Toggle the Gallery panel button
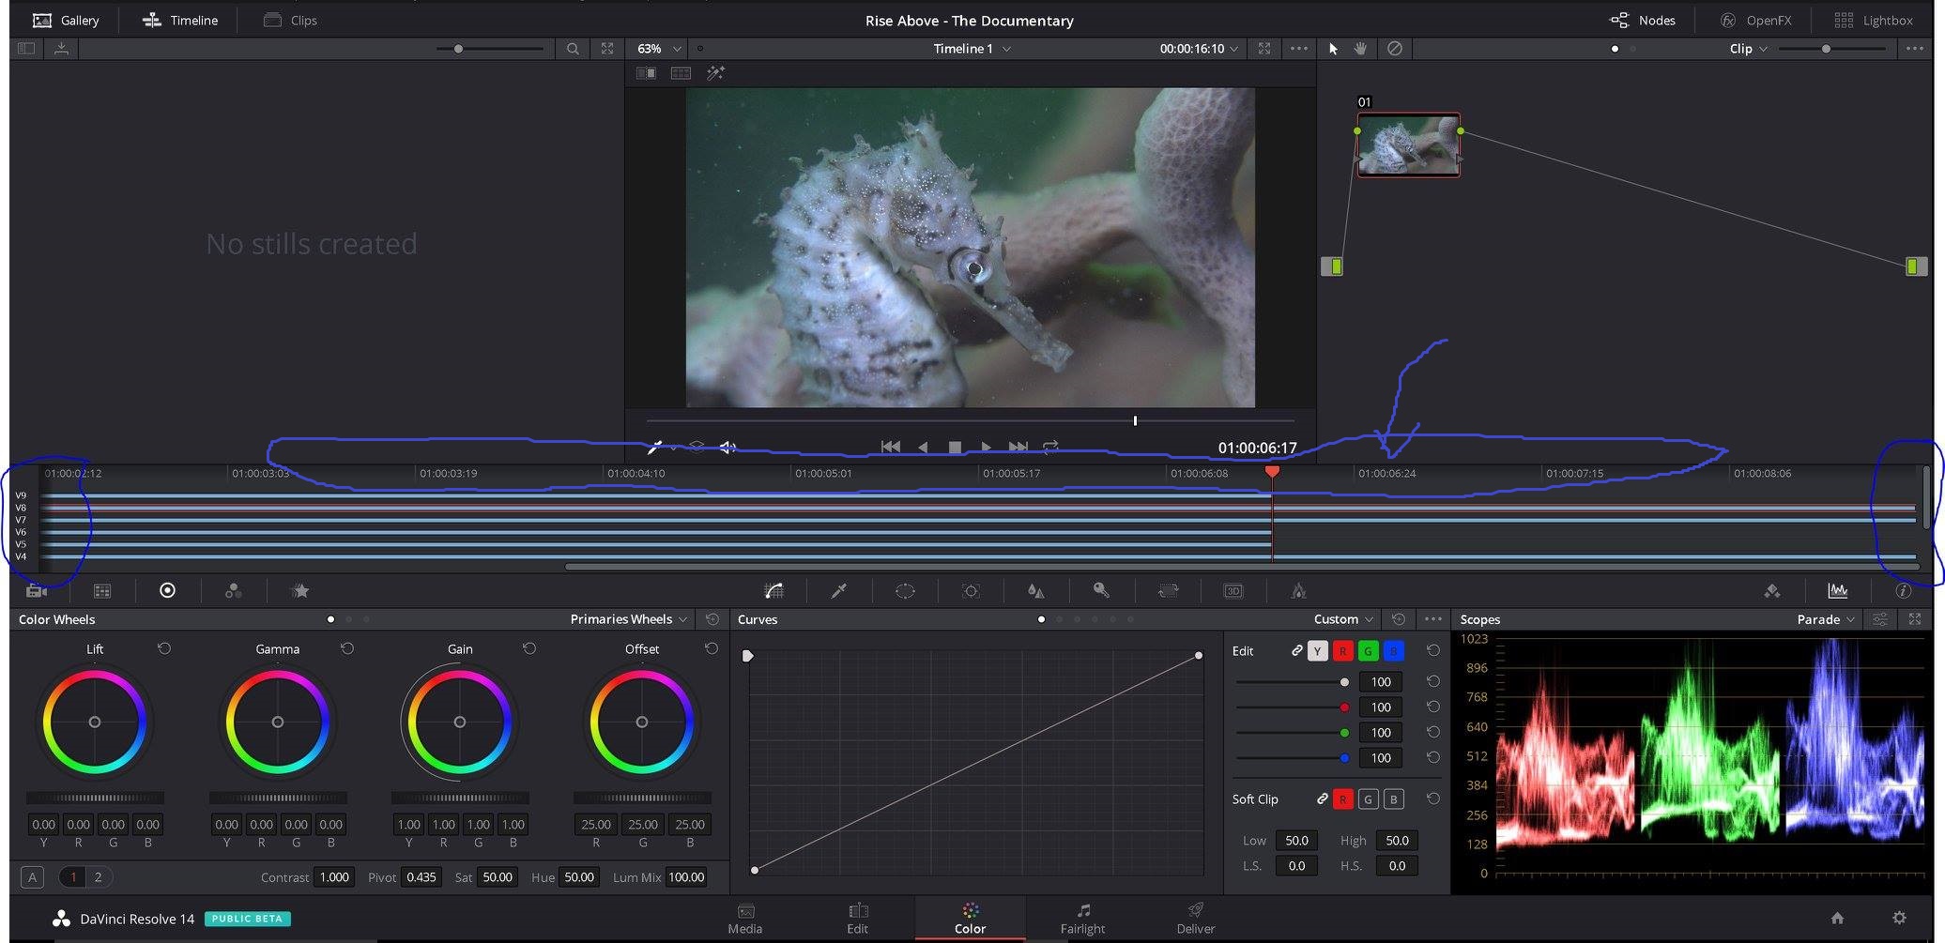Screen dimensions: 1945x943 [x=66, y=20]
